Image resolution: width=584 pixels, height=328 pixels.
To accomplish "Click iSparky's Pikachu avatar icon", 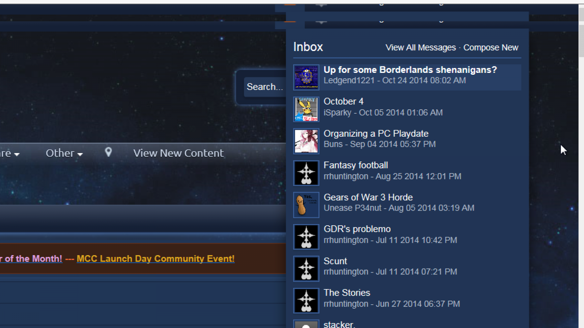I will click(306, 109).
